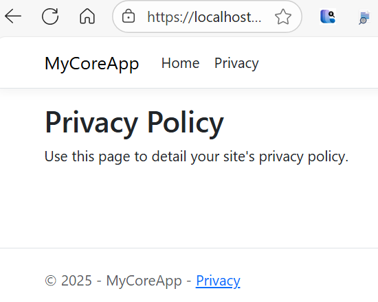Click the empty space inside the address bar before the star
378x302 pixels.
tap(268, 17)
